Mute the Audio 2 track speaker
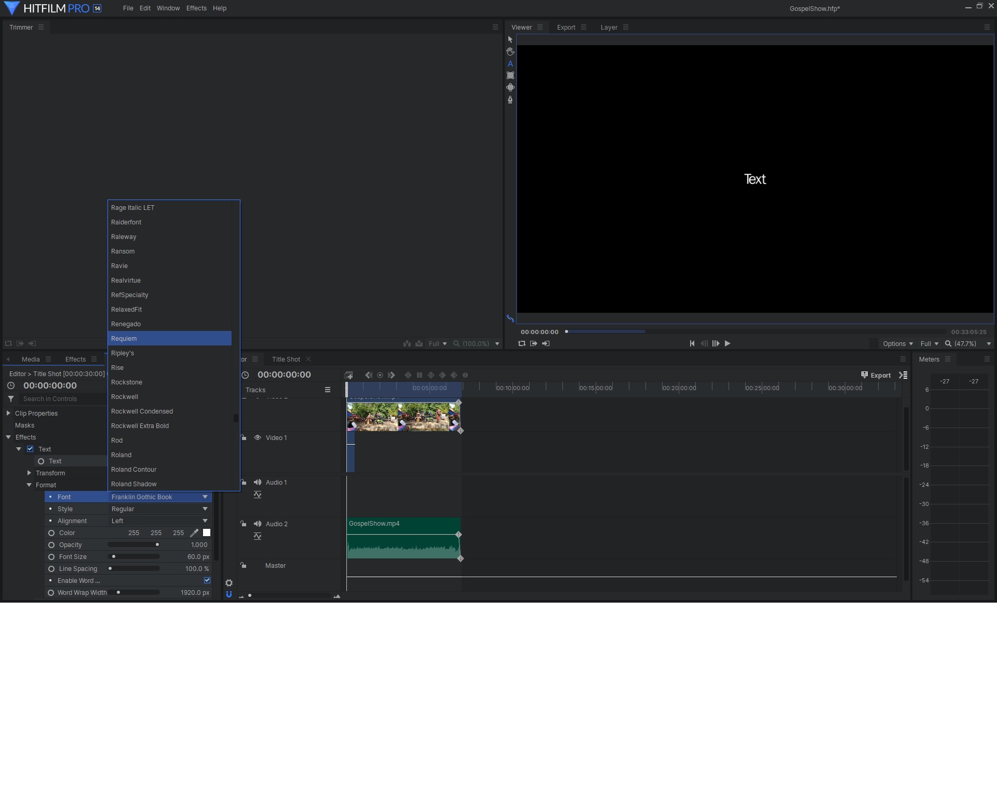The height and width of the screenshot is (786, 997). coord(257,524)
